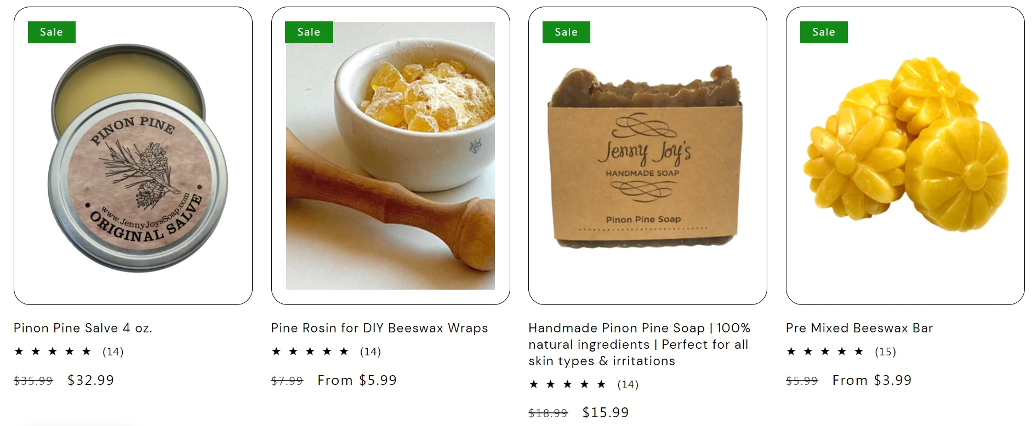Click Sale badge on Pinon Pine Salve
The height and width of the screenshot is (426, 1032).
point(52,32)
